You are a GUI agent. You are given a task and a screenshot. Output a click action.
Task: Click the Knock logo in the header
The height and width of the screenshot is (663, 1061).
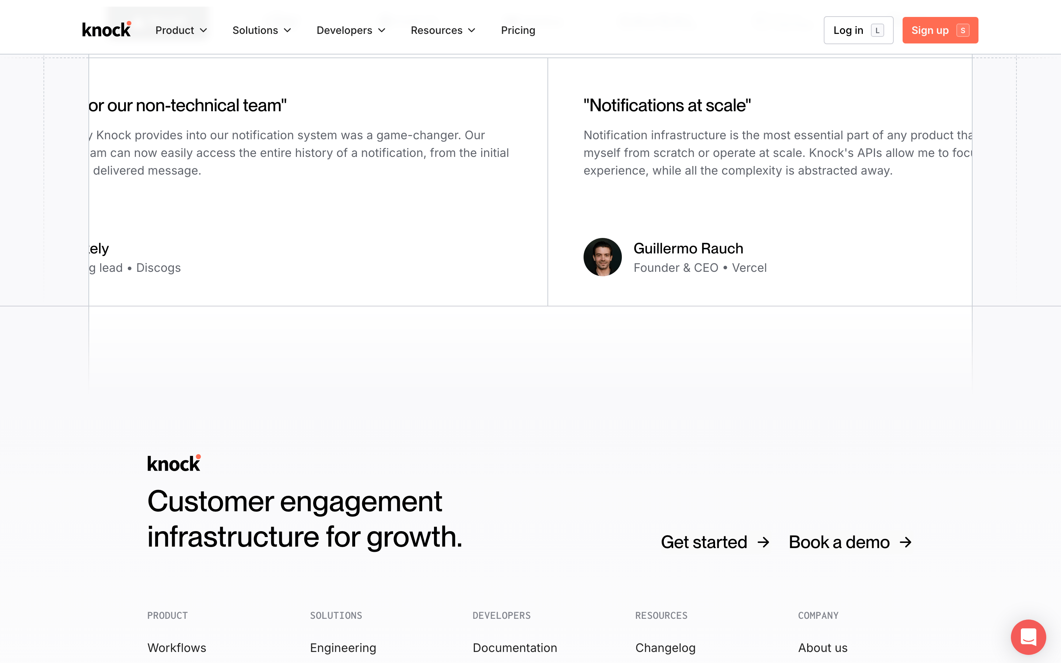pos(106,29)
